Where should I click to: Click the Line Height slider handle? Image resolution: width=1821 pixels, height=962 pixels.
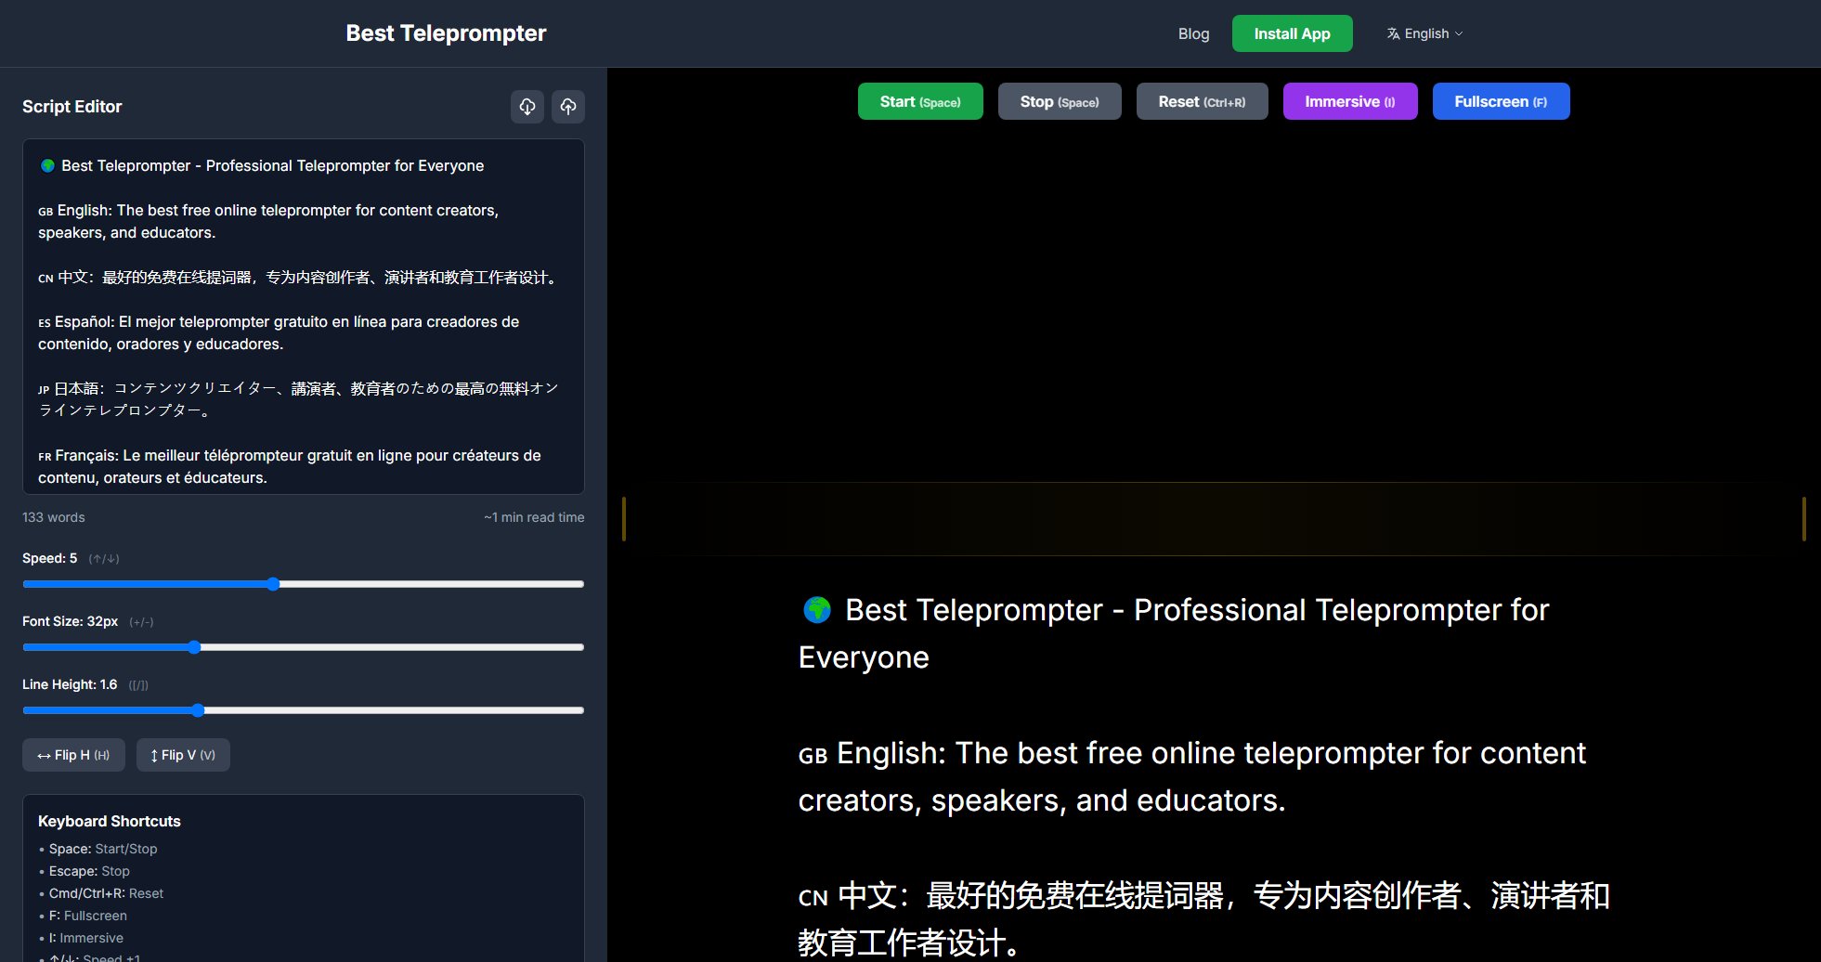198,710
